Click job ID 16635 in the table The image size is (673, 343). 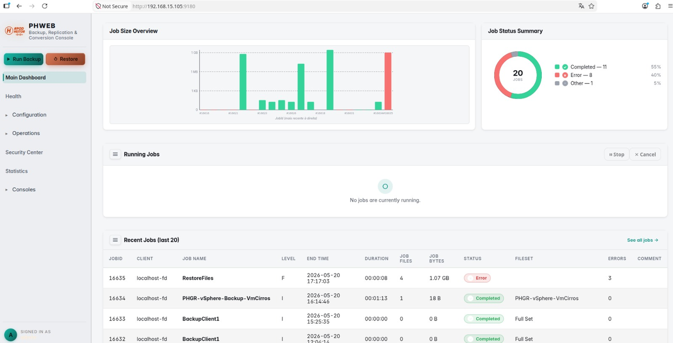117,278
